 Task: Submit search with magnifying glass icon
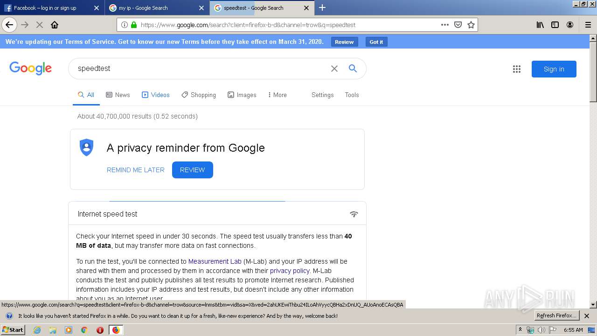point(353,69)
